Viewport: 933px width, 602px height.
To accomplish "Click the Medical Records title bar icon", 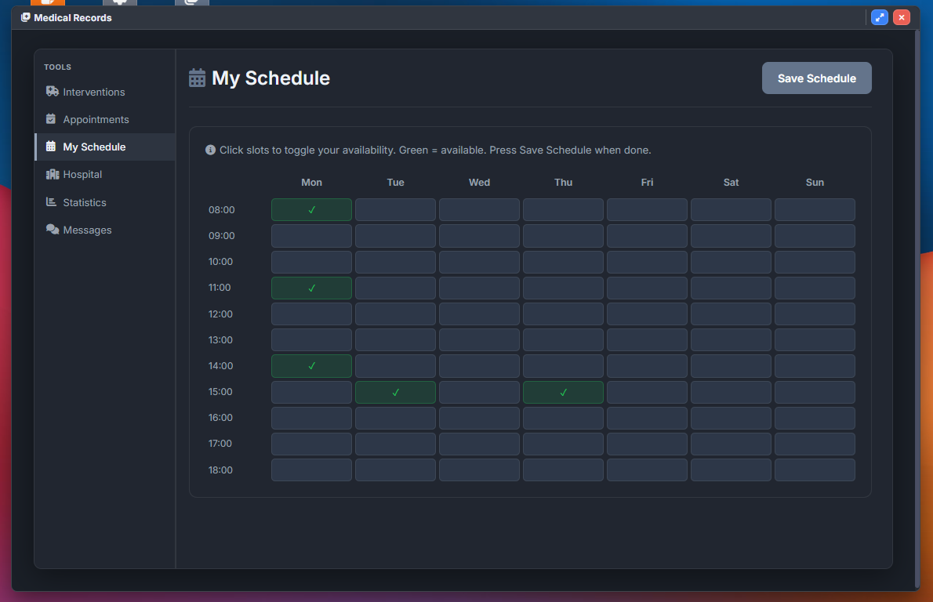I will (x=26, y=17).
